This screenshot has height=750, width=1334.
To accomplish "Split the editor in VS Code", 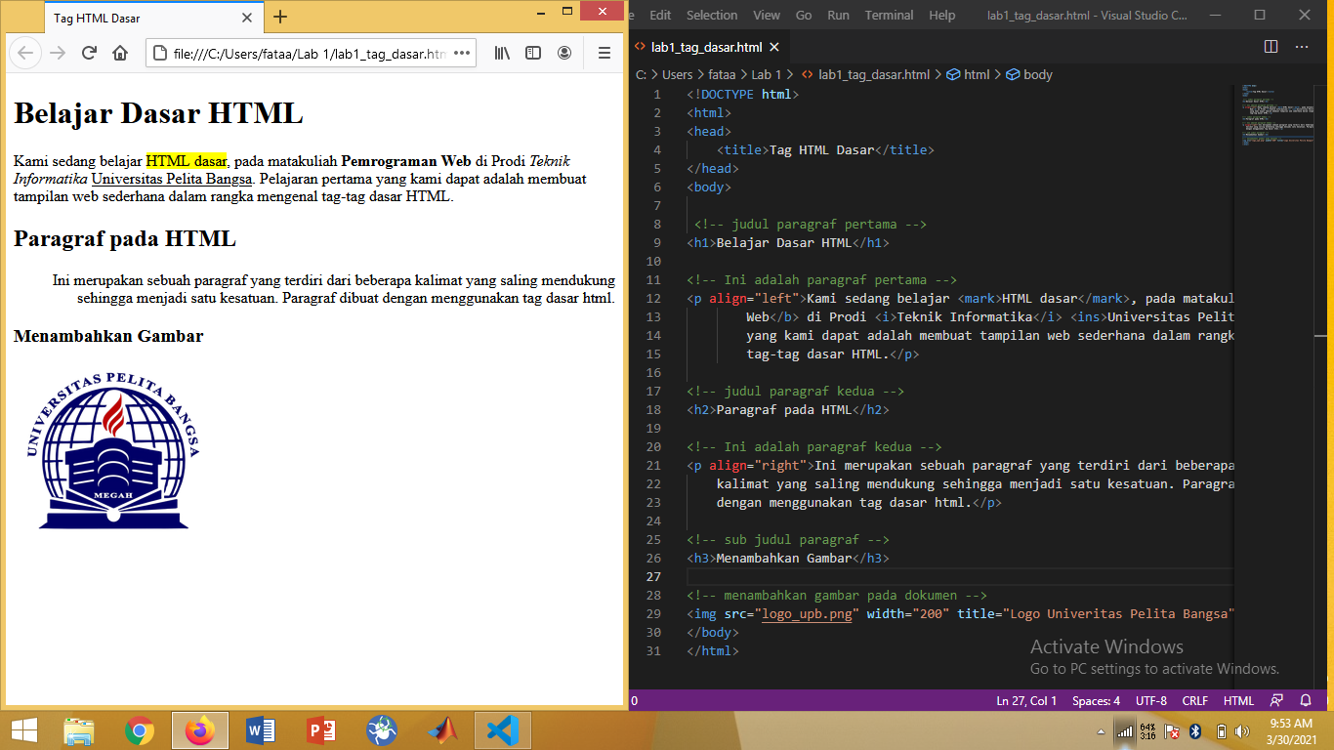I will point(1271,46).
